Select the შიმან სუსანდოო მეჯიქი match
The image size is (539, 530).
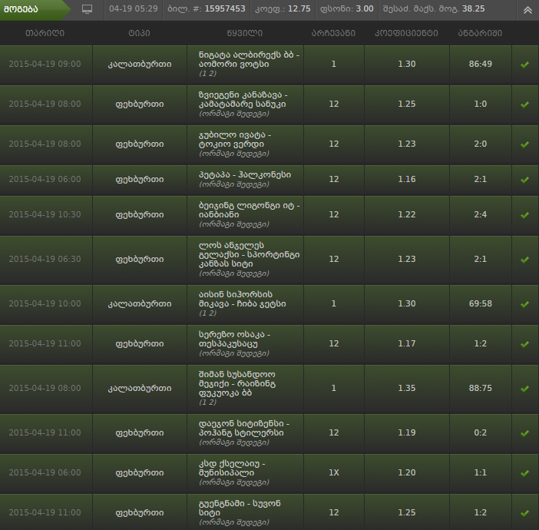tap(237, 384)
